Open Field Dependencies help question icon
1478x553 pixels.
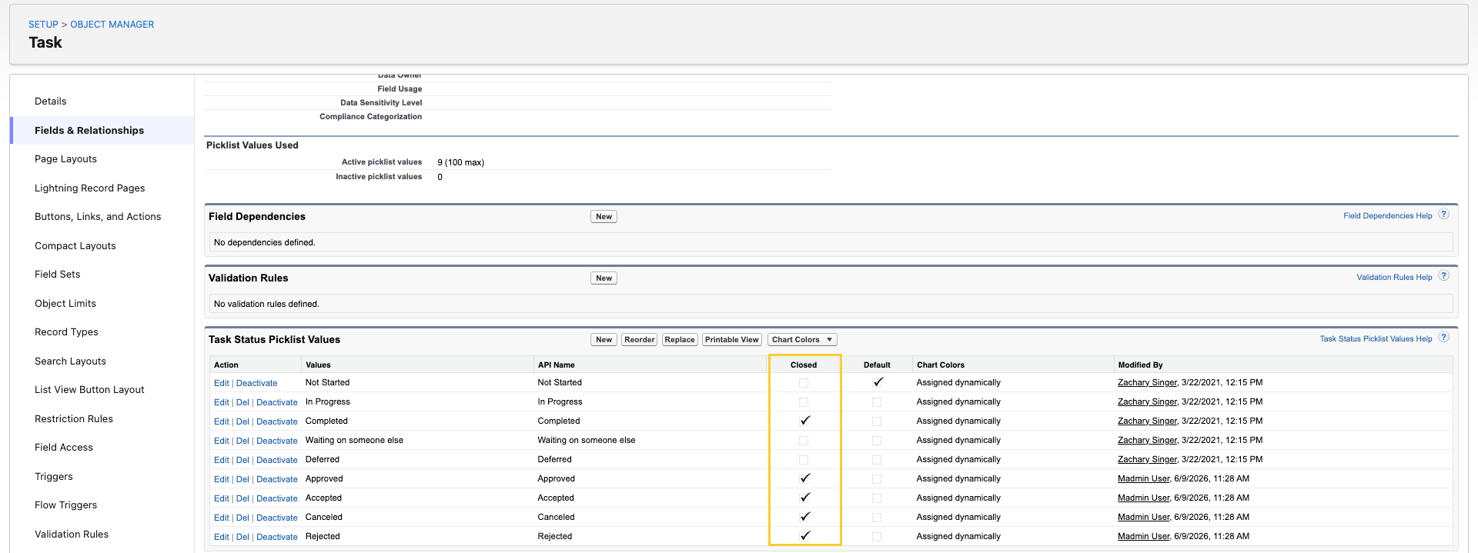[x=1444, y=215]
